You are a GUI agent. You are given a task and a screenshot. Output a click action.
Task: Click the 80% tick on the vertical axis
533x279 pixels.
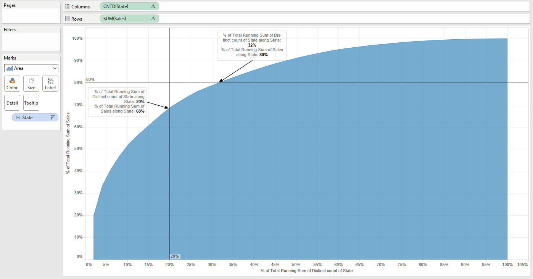pyautogui.click(x=79, y=83)
